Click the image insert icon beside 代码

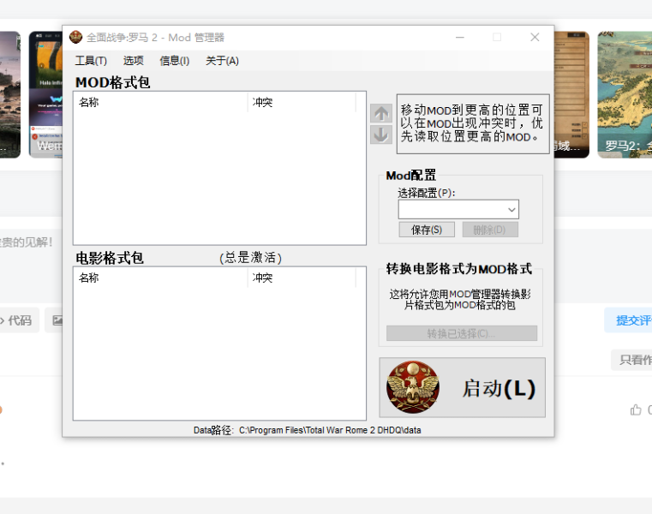point(56,320)
